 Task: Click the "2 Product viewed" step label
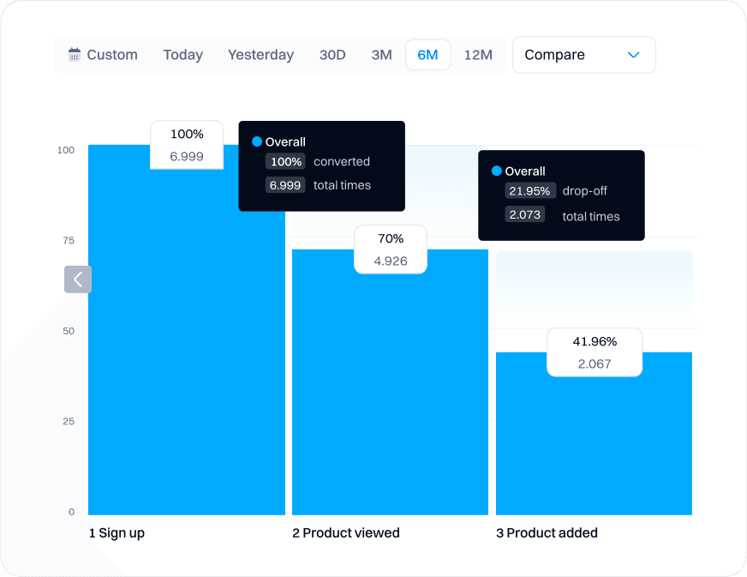click(x=345, y=532)
